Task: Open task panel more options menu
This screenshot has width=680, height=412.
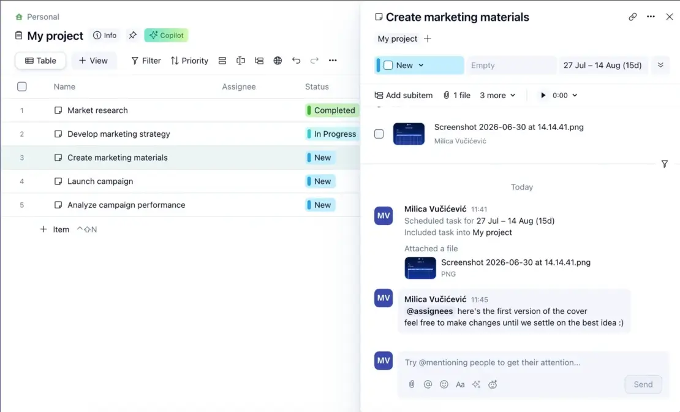Action: coord(651,17)
